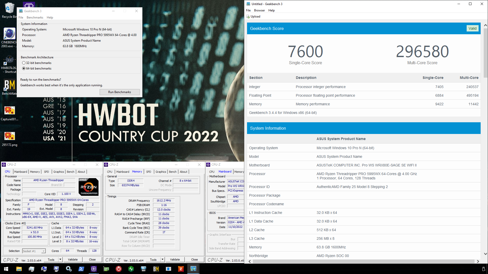488x274 pixels.
Task: Switch to Geekbench 3 in the taskbar
Action: [193, 269]
